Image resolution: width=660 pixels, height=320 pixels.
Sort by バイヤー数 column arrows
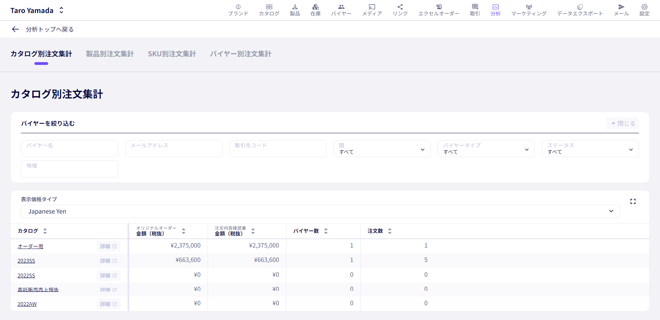tap(326, 231)
